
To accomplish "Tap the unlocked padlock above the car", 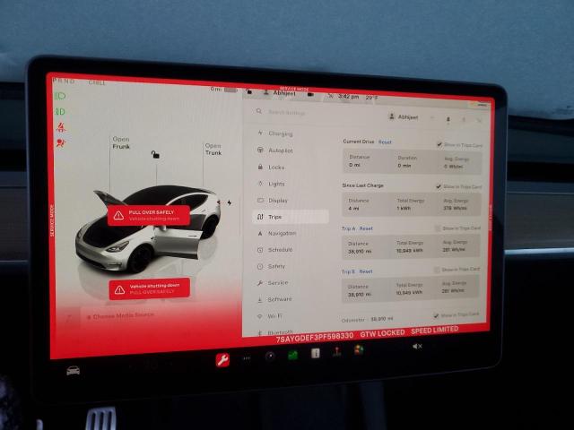I will tap(155, 154).
